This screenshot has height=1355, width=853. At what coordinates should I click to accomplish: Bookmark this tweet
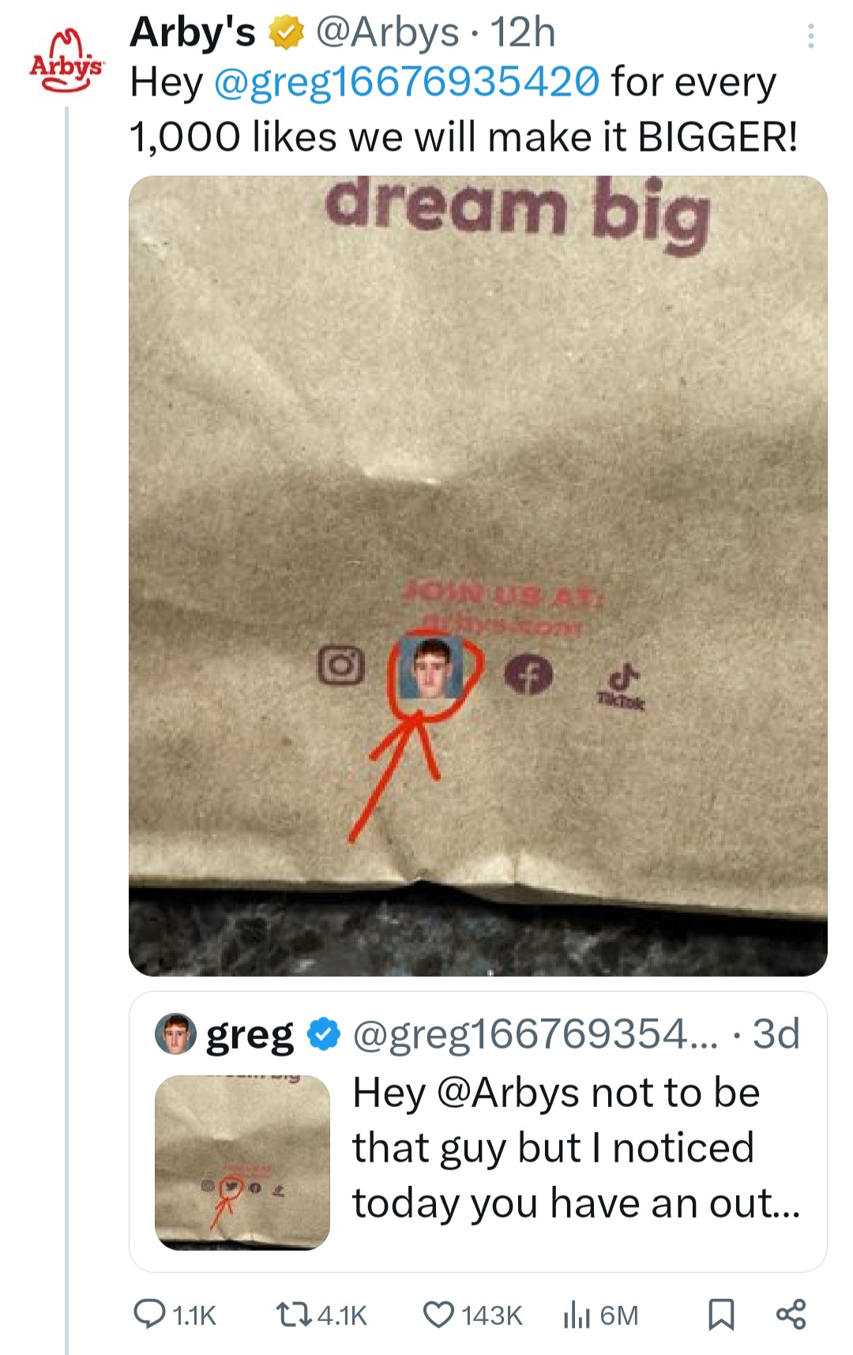pyautogui.click(x=721, y=1314)
